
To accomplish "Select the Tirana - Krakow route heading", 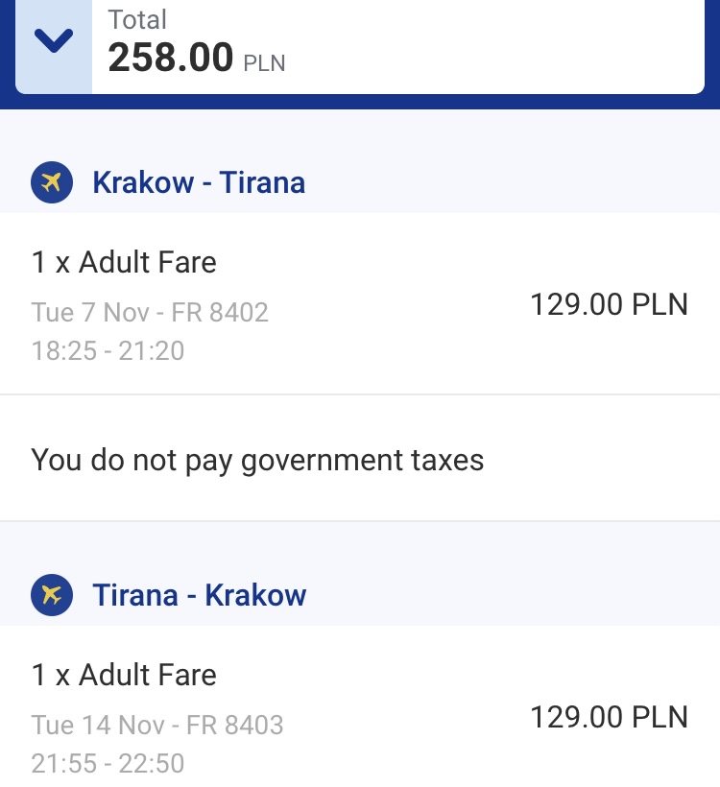I will coord(200,595).
